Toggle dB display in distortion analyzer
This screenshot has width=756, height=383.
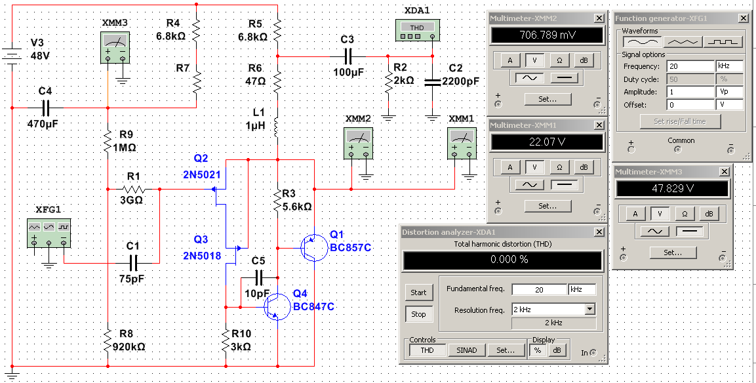(x=557, y=351)
